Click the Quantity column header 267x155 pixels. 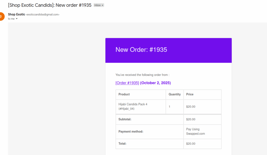(174, 94)
